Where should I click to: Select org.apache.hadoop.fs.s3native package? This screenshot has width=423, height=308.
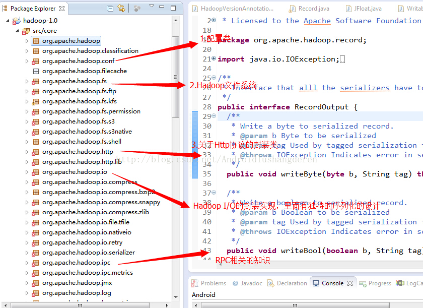(x=87, y=132)
